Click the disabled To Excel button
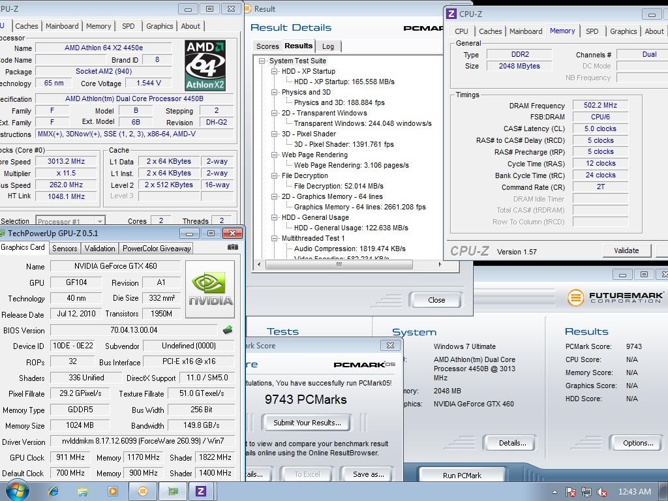 (307, 474)
